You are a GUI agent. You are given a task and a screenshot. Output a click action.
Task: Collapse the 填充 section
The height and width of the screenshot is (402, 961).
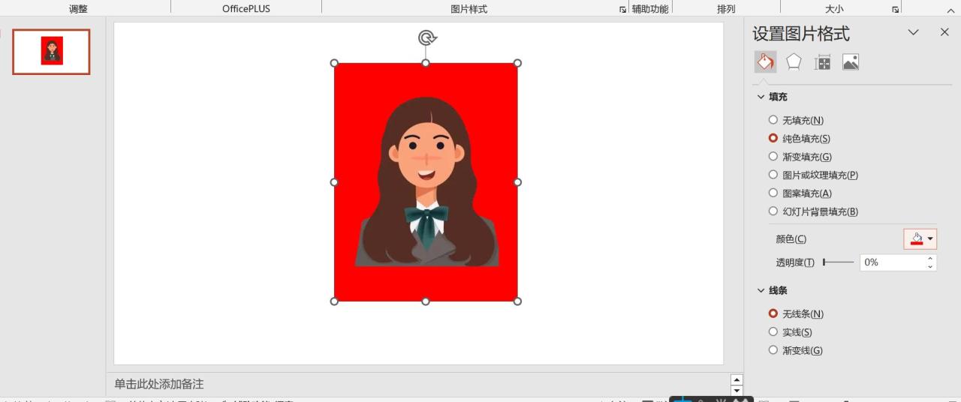click(761, 97)
